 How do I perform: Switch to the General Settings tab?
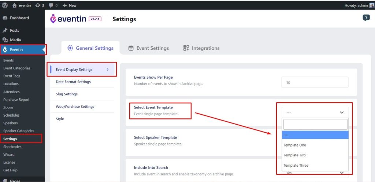click(90, 48)
